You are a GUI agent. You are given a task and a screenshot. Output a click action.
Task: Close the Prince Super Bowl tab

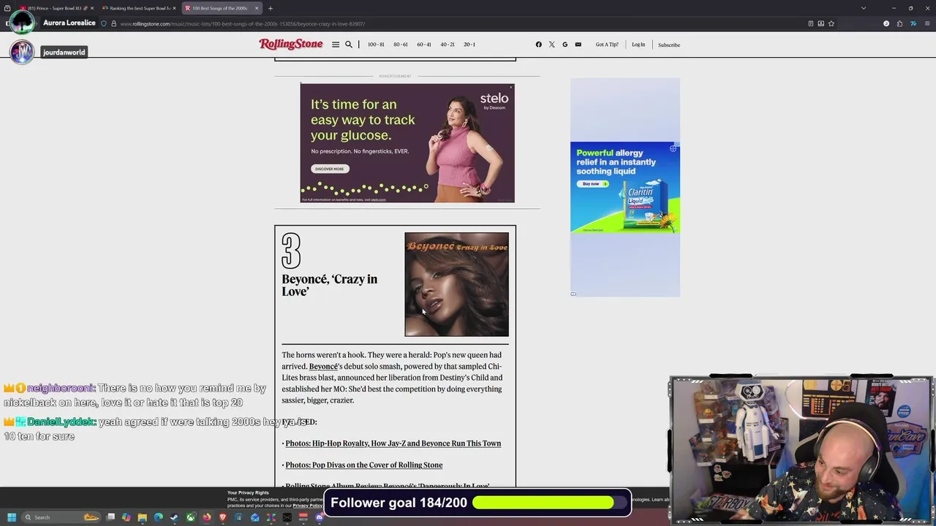click(92, 8)
